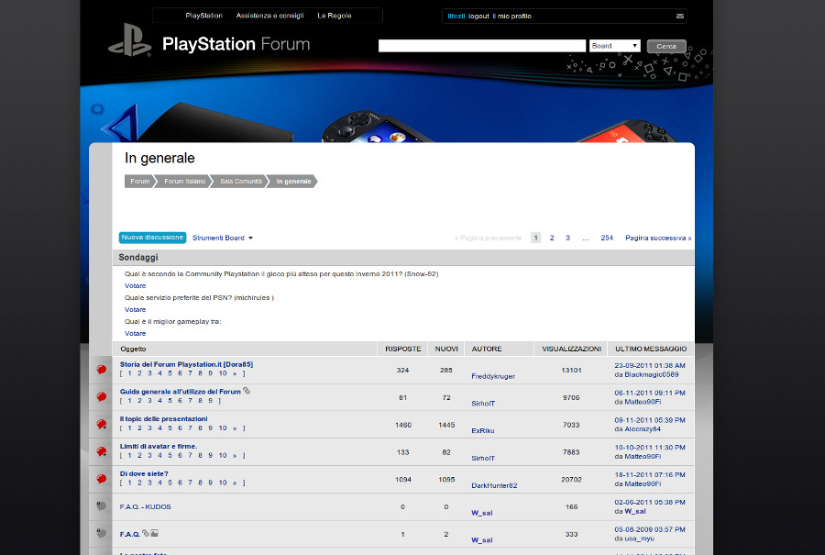Screen dimensions: 825x555
Task: Click the grey bubble icon beside F.A.Q. - KUDOS
Action: pos(102,506)
